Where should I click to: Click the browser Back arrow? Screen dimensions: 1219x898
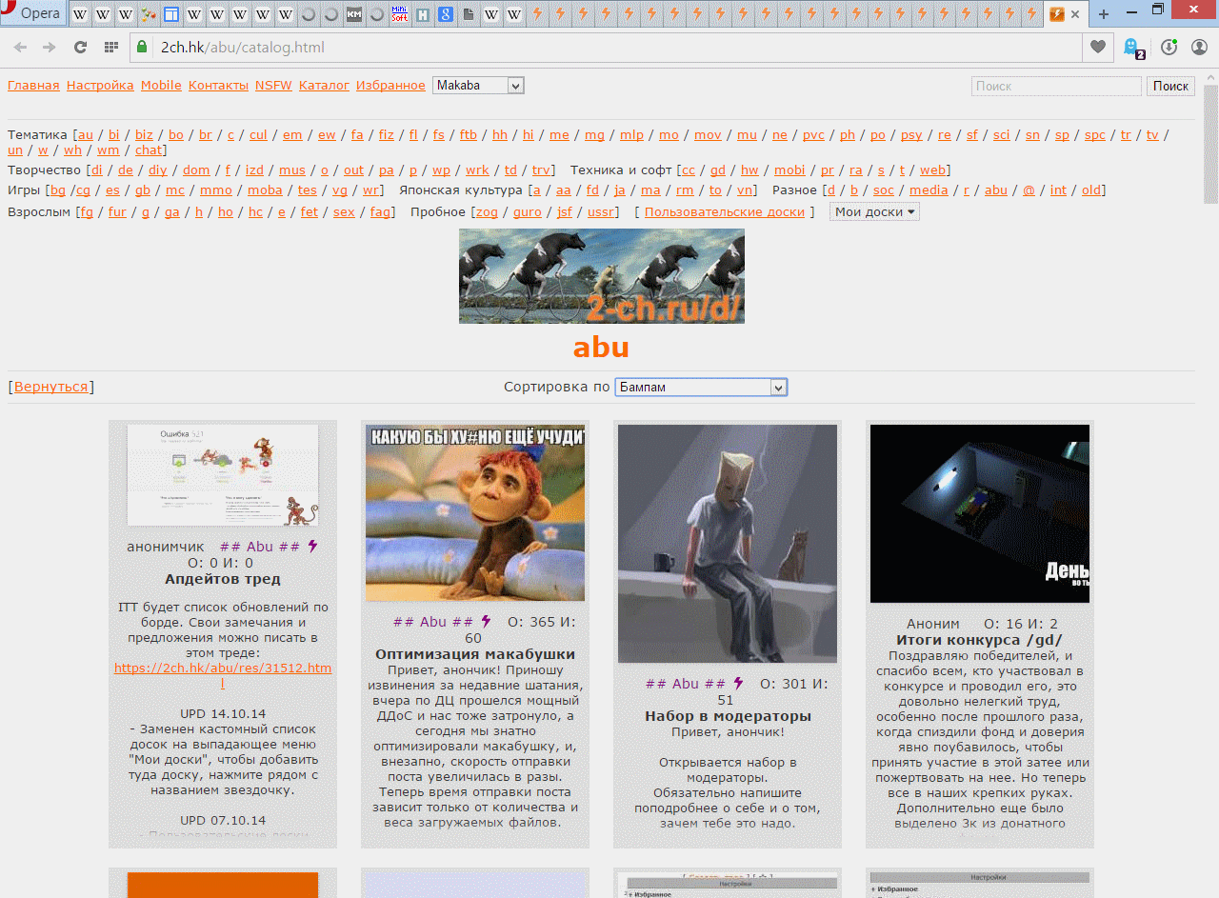pos(20,48)
